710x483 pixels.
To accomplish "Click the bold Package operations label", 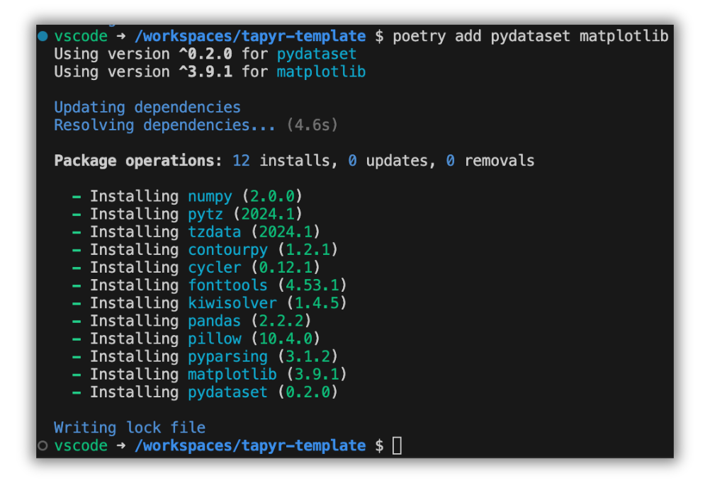I will (x=139, y=161).
